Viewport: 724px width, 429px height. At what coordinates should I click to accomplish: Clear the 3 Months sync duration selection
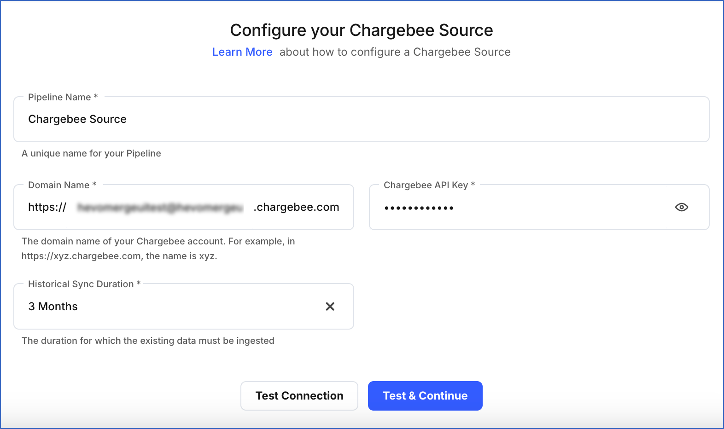(x=330, y=307)
